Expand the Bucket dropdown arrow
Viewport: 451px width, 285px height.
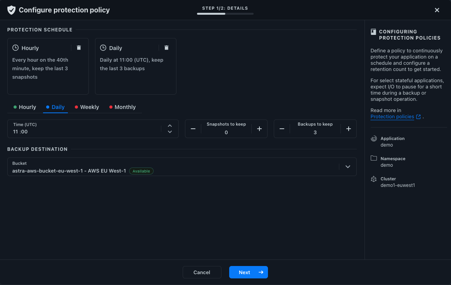[348, 167]
